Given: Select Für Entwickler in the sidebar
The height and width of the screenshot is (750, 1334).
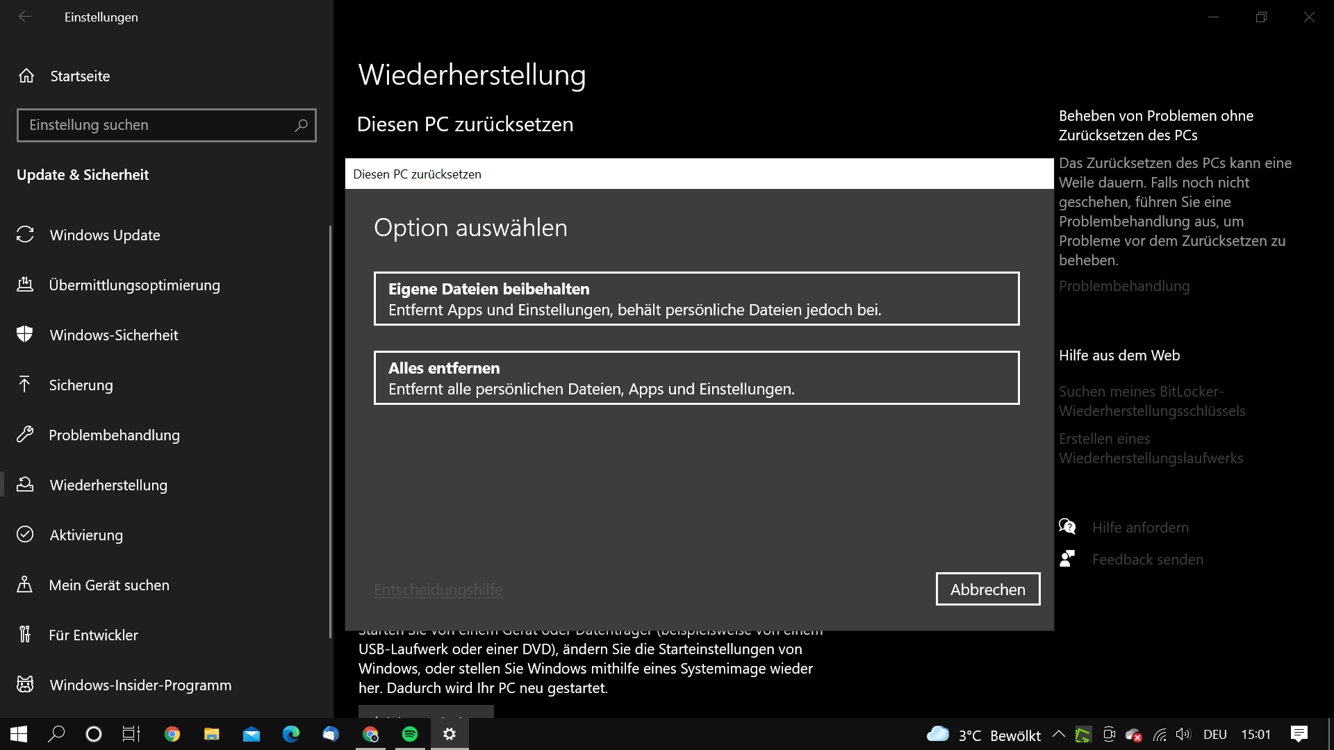Looking at the screenshot, I should pyautogui.click(x=94, y=634).
